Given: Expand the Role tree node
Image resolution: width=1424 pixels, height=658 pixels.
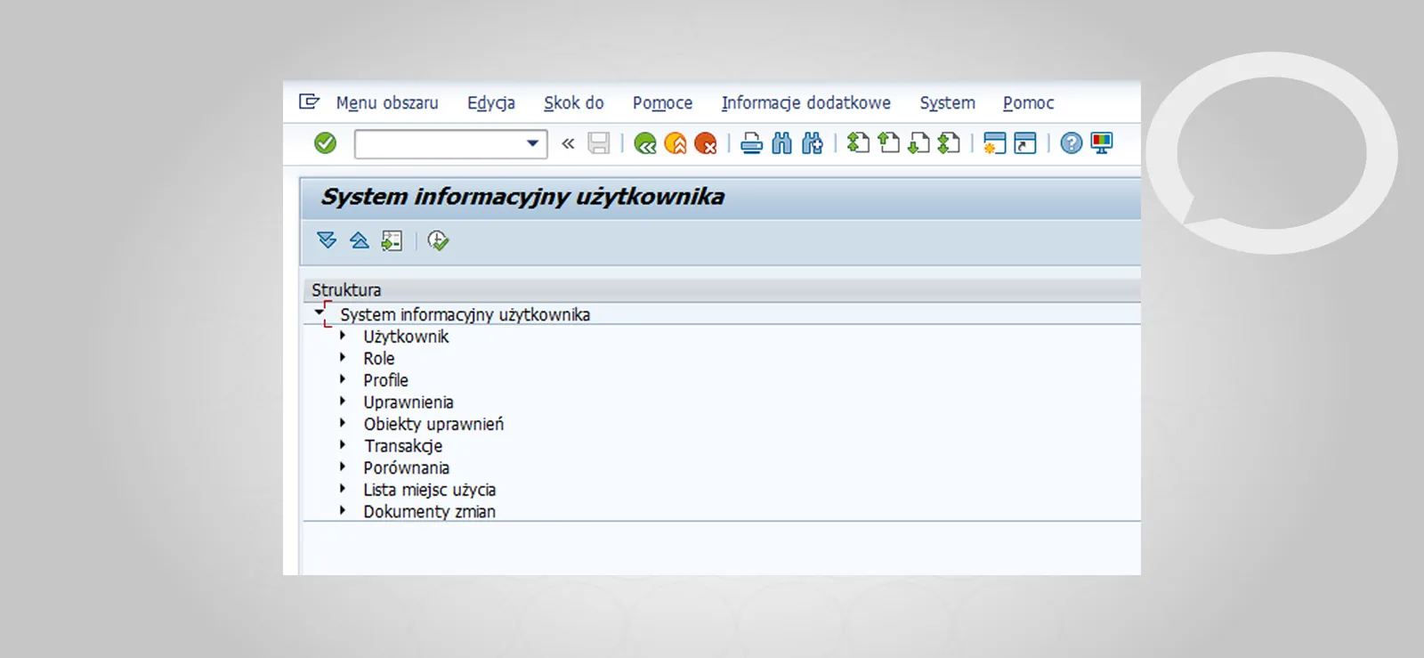Looking at the screenshot, I should (x=343, y=358).
